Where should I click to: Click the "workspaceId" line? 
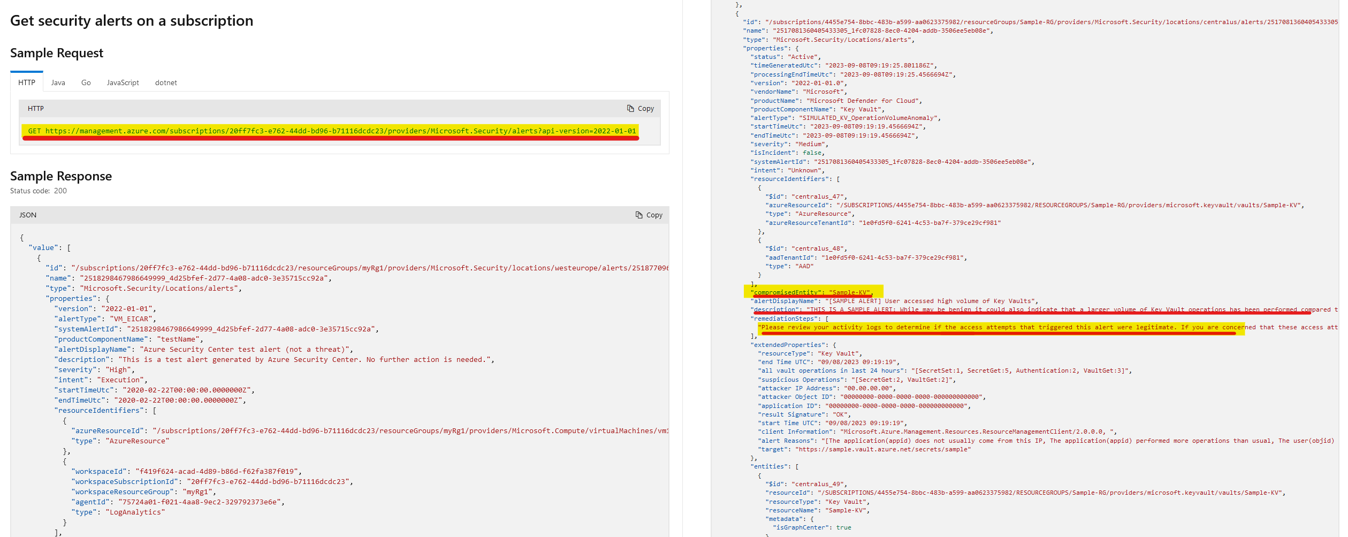(187, 471)
